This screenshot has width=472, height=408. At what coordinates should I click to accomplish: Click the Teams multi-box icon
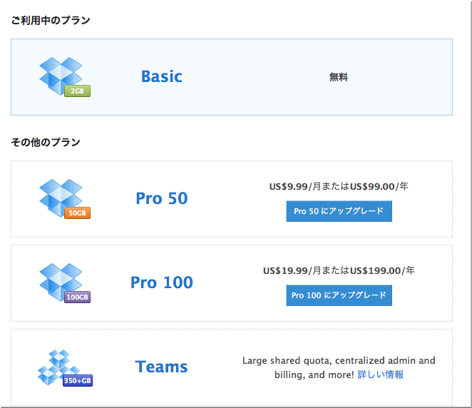(58, 367)
